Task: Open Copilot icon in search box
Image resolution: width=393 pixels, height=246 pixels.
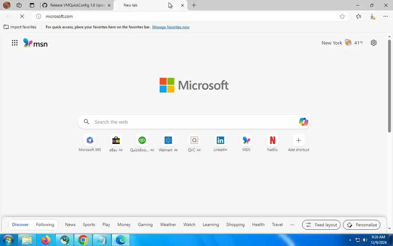Action: (x=303, y=122)
